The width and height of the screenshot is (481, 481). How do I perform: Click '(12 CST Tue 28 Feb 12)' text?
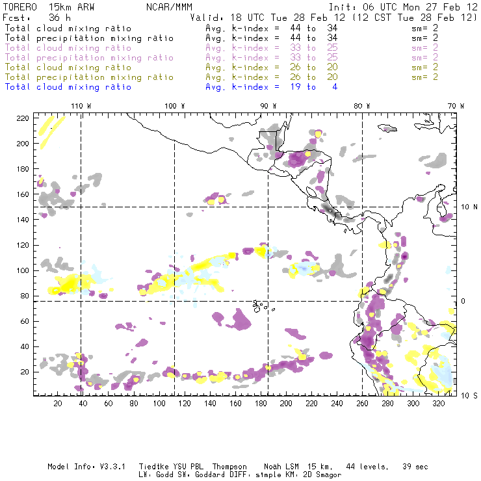414,17
